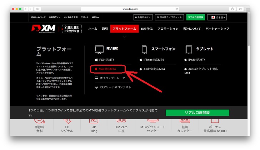Image resolution: width=260 pixels, height=150 pixels.
Task: Select the FXを学ぶ menu item
Action: click(147, 29)
